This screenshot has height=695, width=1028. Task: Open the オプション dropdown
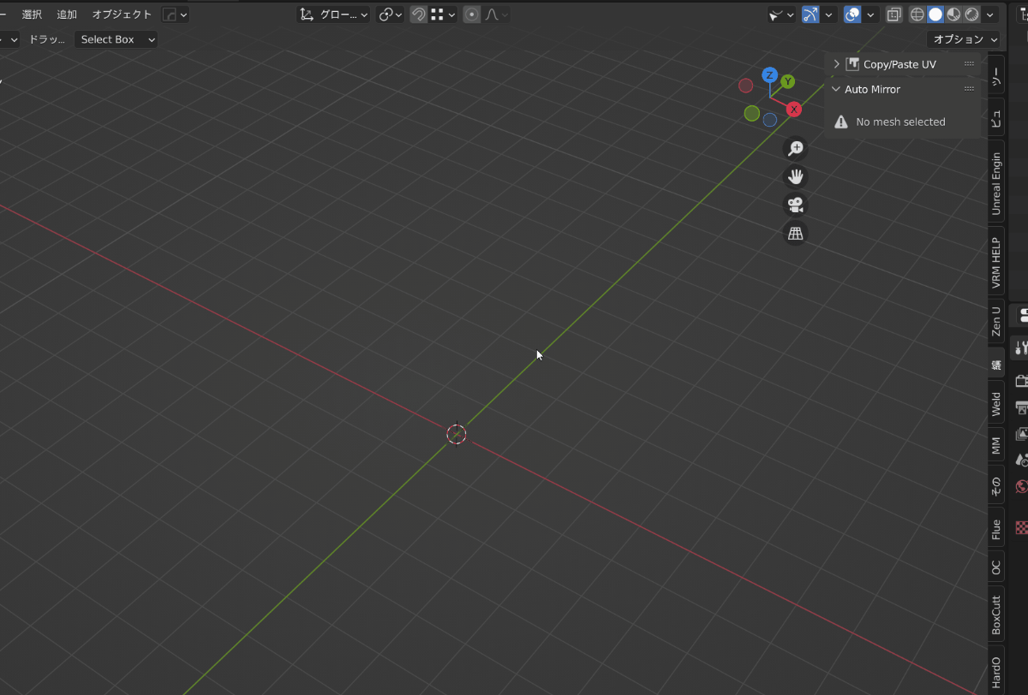(964, 39)
